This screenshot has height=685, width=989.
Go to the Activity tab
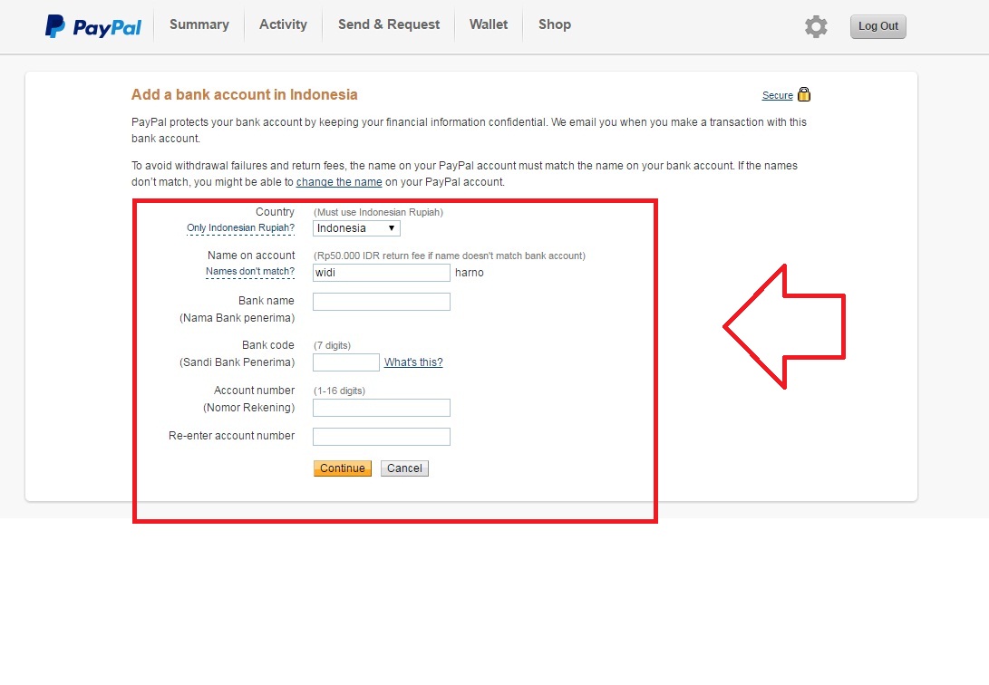point(283,24)
